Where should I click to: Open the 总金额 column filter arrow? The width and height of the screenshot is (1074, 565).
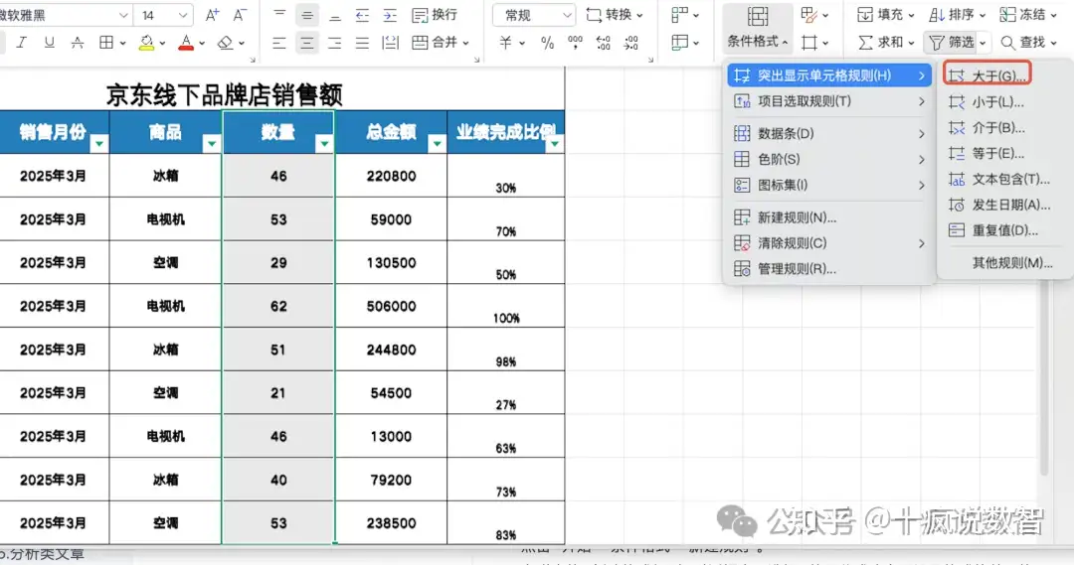click(437, 143)
